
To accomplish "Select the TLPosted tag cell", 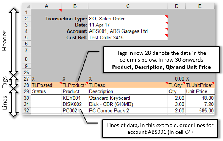I will click(47, 85).
